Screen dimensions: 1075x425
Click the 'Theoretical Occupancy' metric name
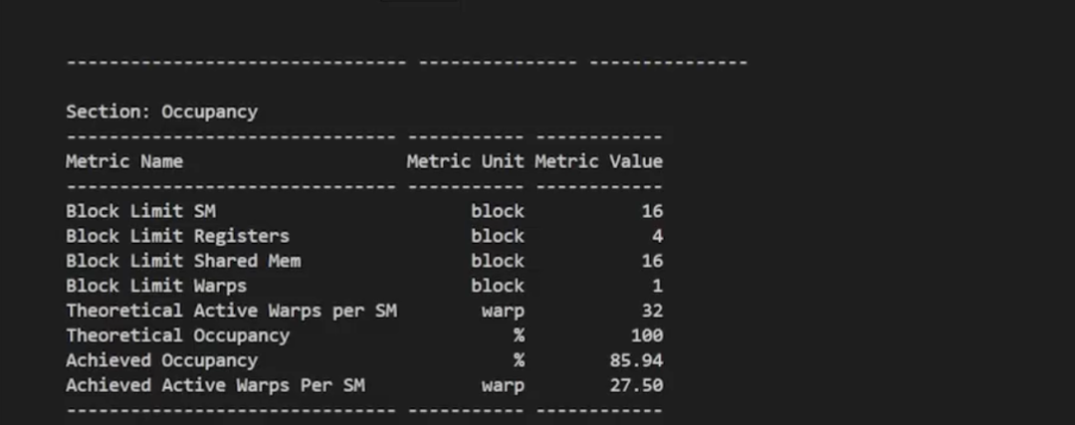177,335
